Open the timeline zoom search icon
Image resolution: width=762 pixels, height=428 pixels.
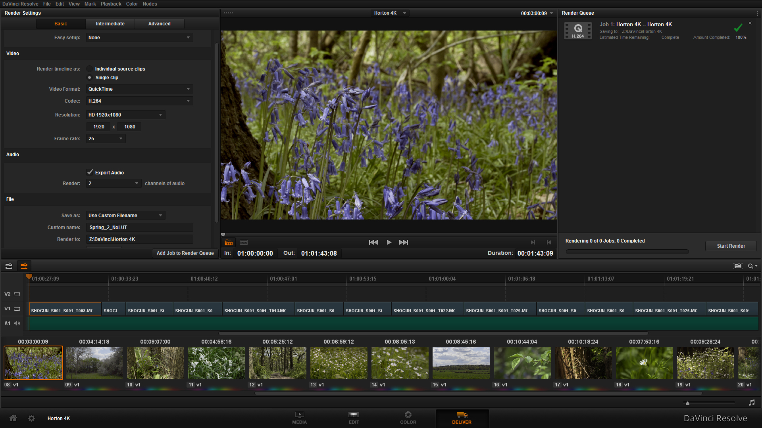[x=752, y=266]
